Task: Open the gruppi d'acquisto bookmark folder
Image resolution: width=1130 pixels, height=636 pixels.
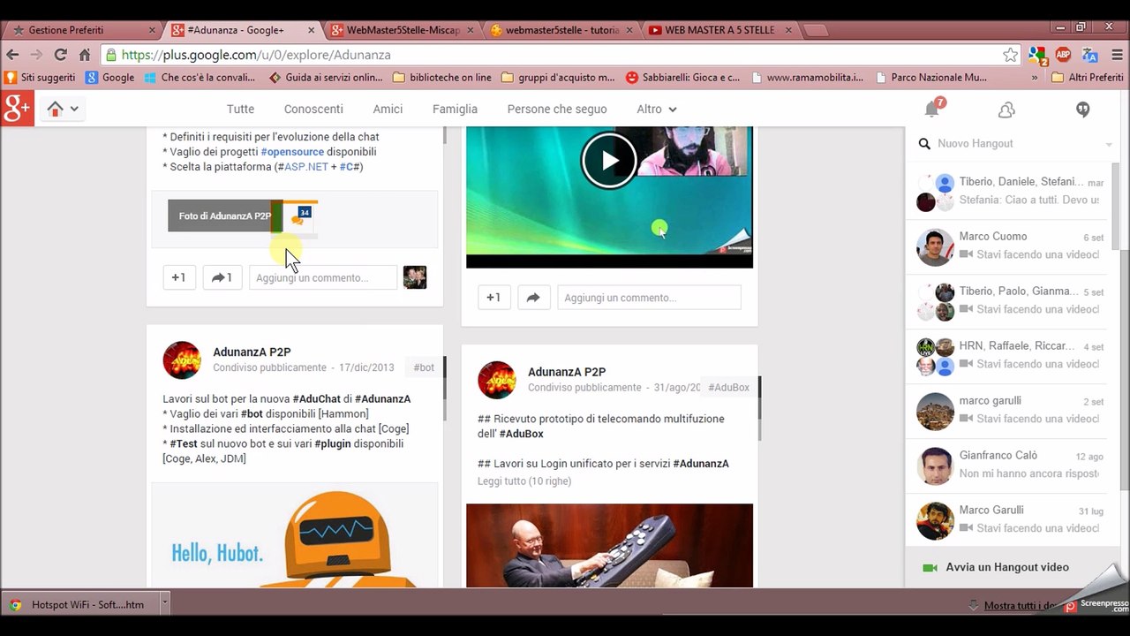Action: point(558,78)
